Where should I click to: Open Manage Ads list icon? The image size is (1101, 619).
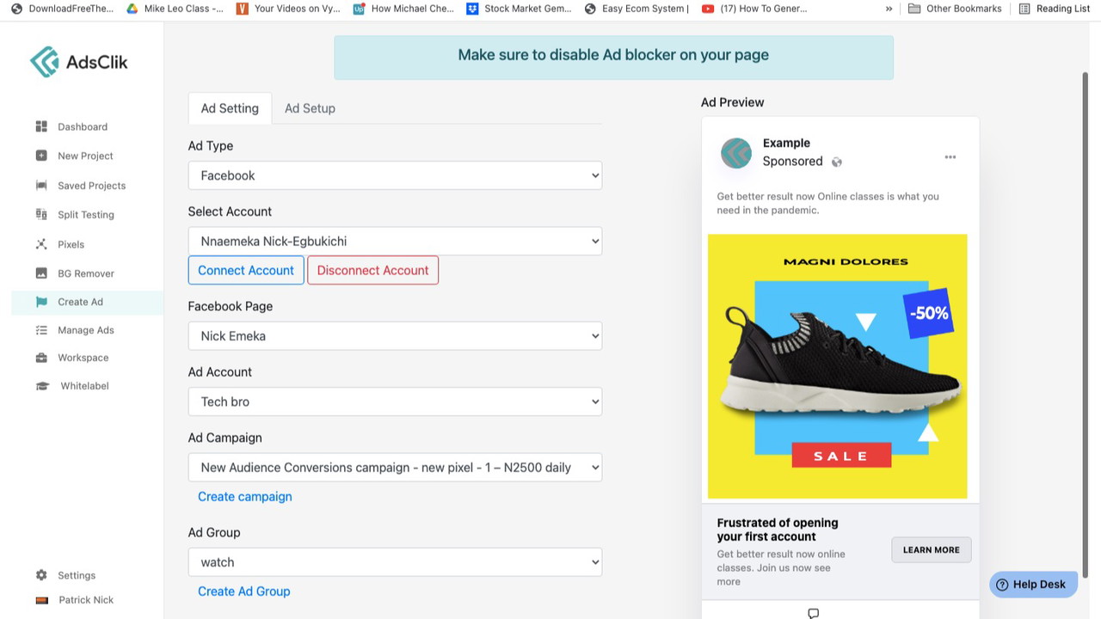coord(41,330)
